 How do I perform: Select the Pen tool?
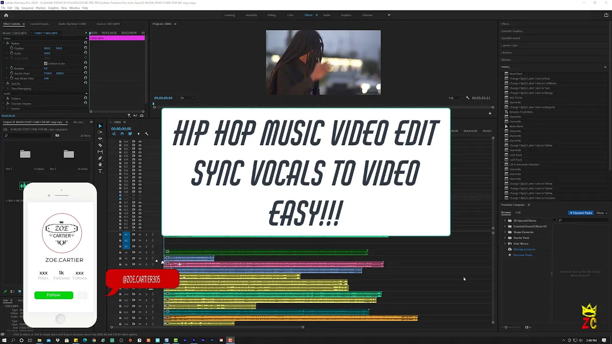click(x=100, y=158)
